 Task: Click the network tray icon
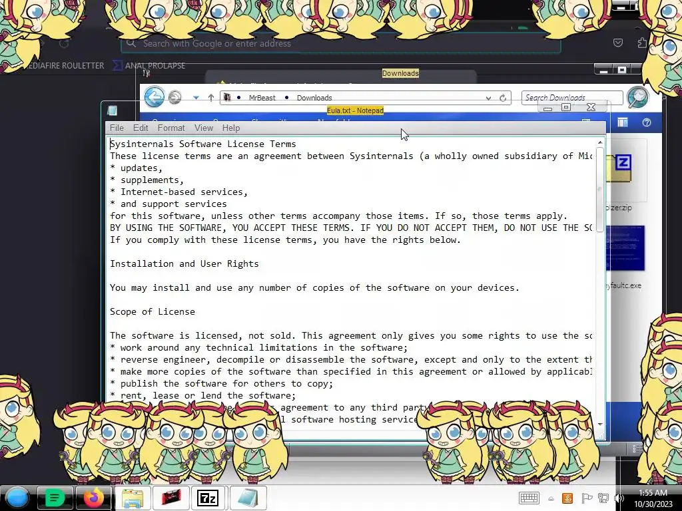tap(603, 498)
